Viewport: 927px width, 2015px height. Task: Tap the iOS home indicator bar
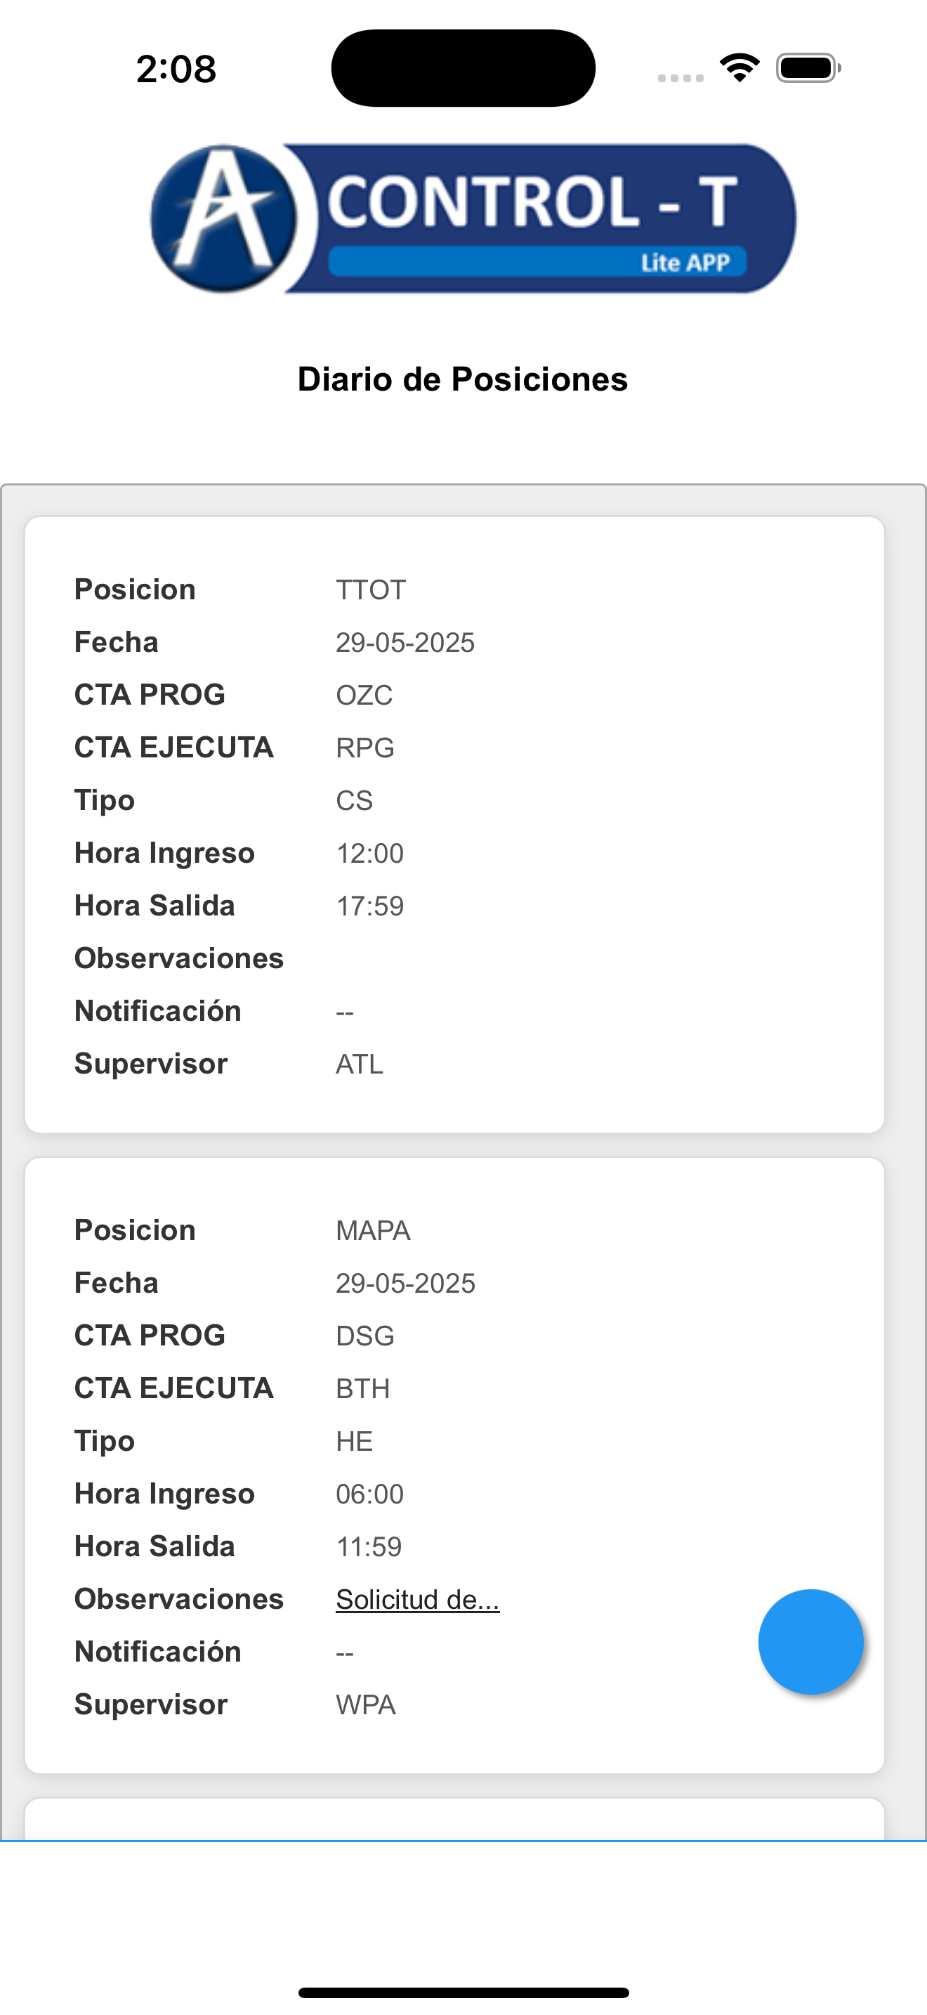[463, 1993]
